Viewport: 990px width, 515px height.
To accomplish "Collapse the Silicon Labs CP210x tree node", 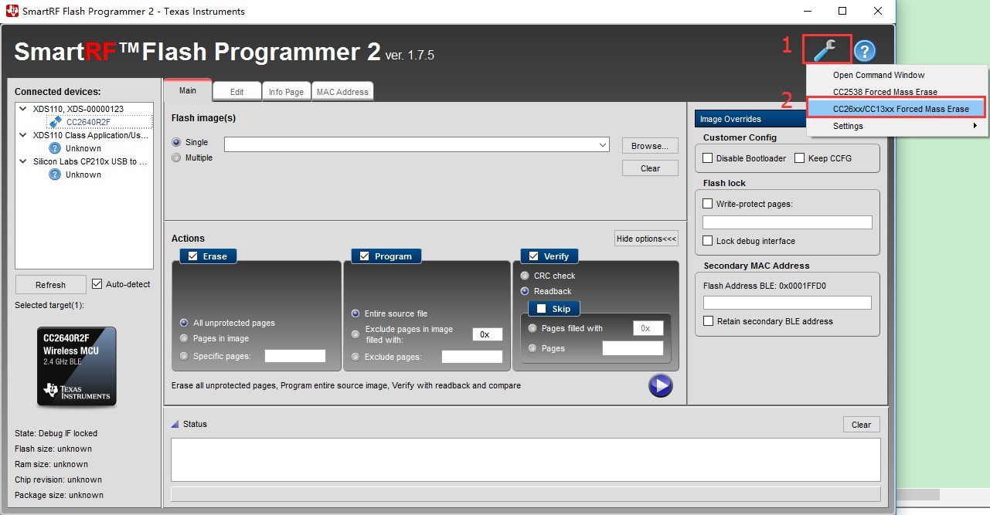I will pos(24,161).
